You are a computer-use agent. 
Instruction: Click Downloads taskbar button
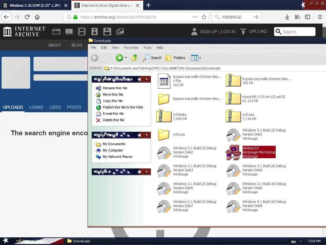pos(89,241)
